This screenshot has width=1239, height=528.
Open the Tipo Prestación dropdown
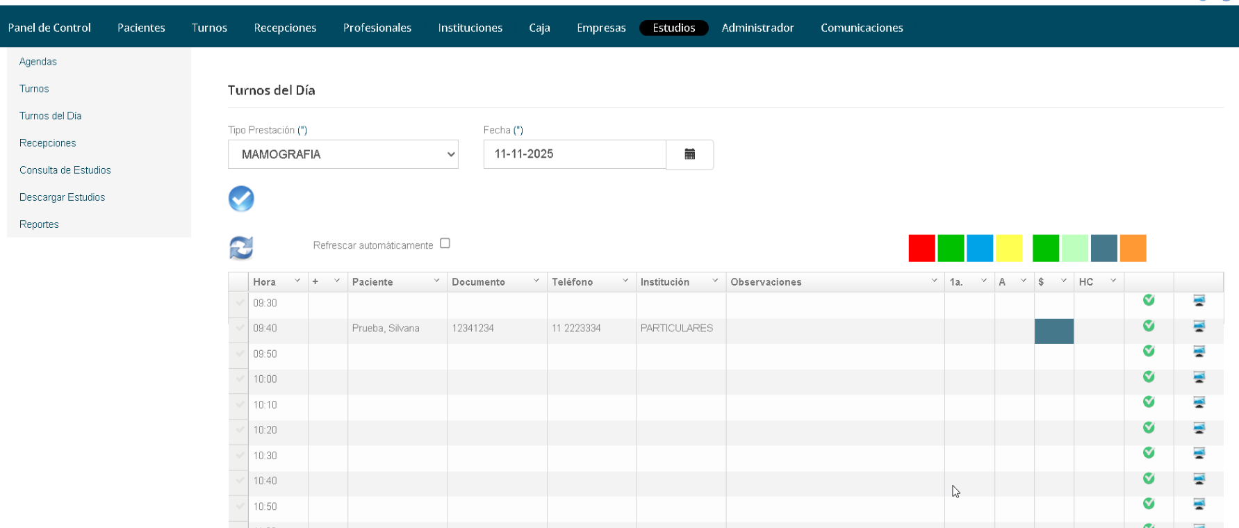click(x=343, y=154)
